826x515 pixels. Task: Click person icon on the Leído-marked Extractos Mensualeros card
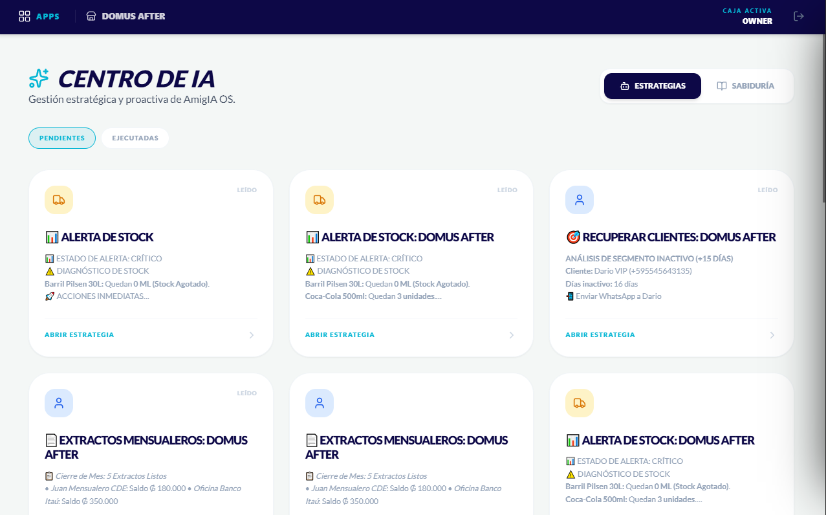click(59, 403)
